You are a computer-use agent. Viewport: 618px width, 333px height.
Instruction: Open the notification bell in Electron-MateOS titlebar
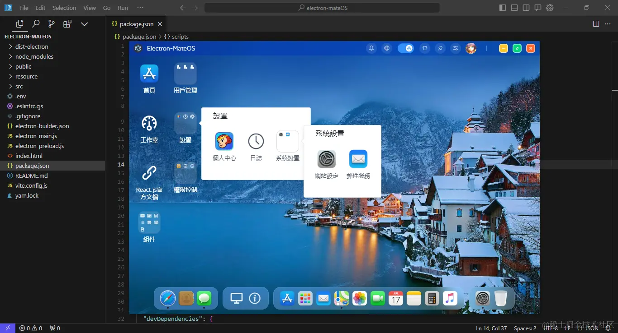pyautogui.click(x=371, y=48)
